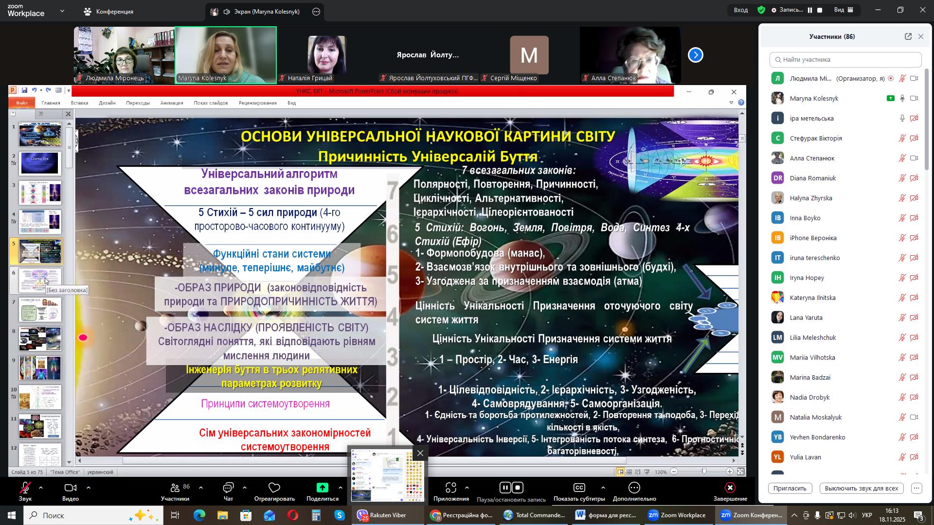Switch to the Conference tab
Viewport: 934px width, 525px height.
coord(108,11)
